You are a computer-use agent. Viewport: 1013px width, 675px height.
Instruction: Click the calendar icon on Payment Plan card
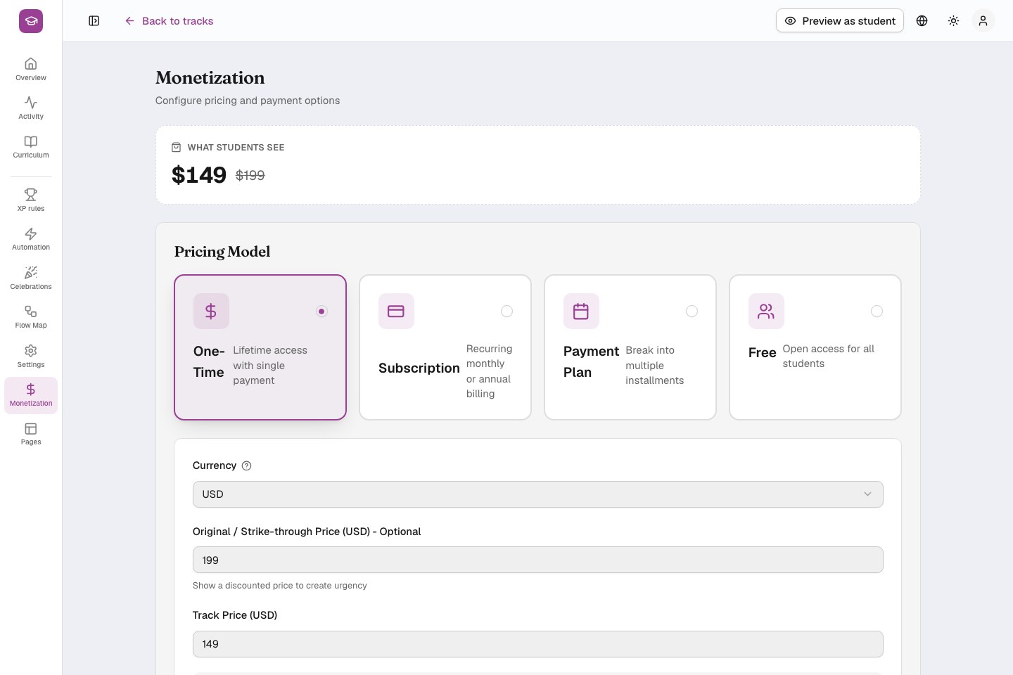pyautogui.click(x=581, y=311)
